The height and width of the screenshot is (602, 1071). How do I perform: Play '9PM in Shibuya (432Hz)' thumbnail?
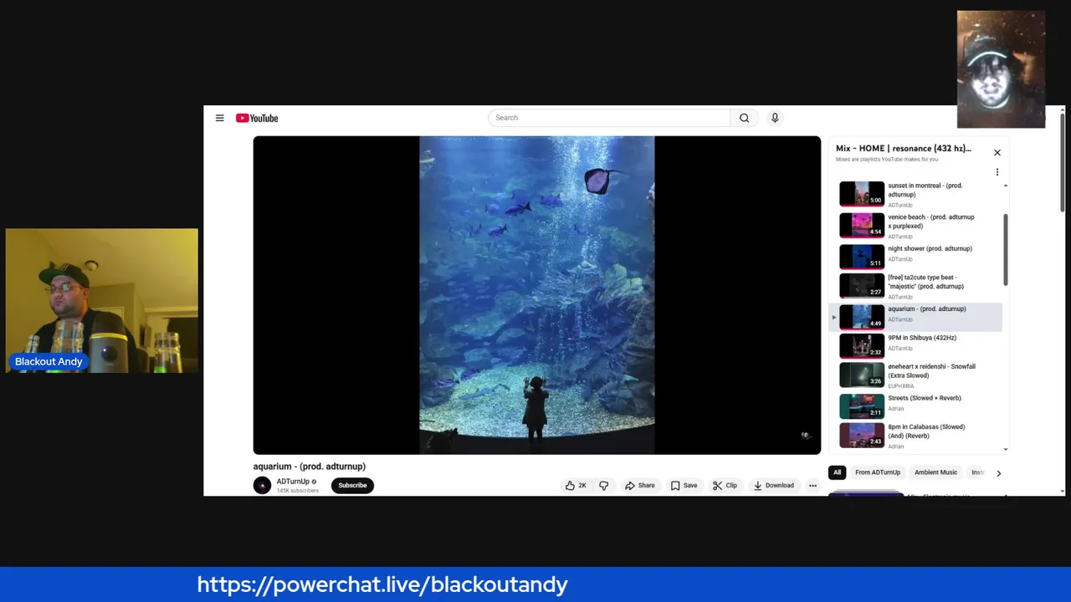point(862,345)
